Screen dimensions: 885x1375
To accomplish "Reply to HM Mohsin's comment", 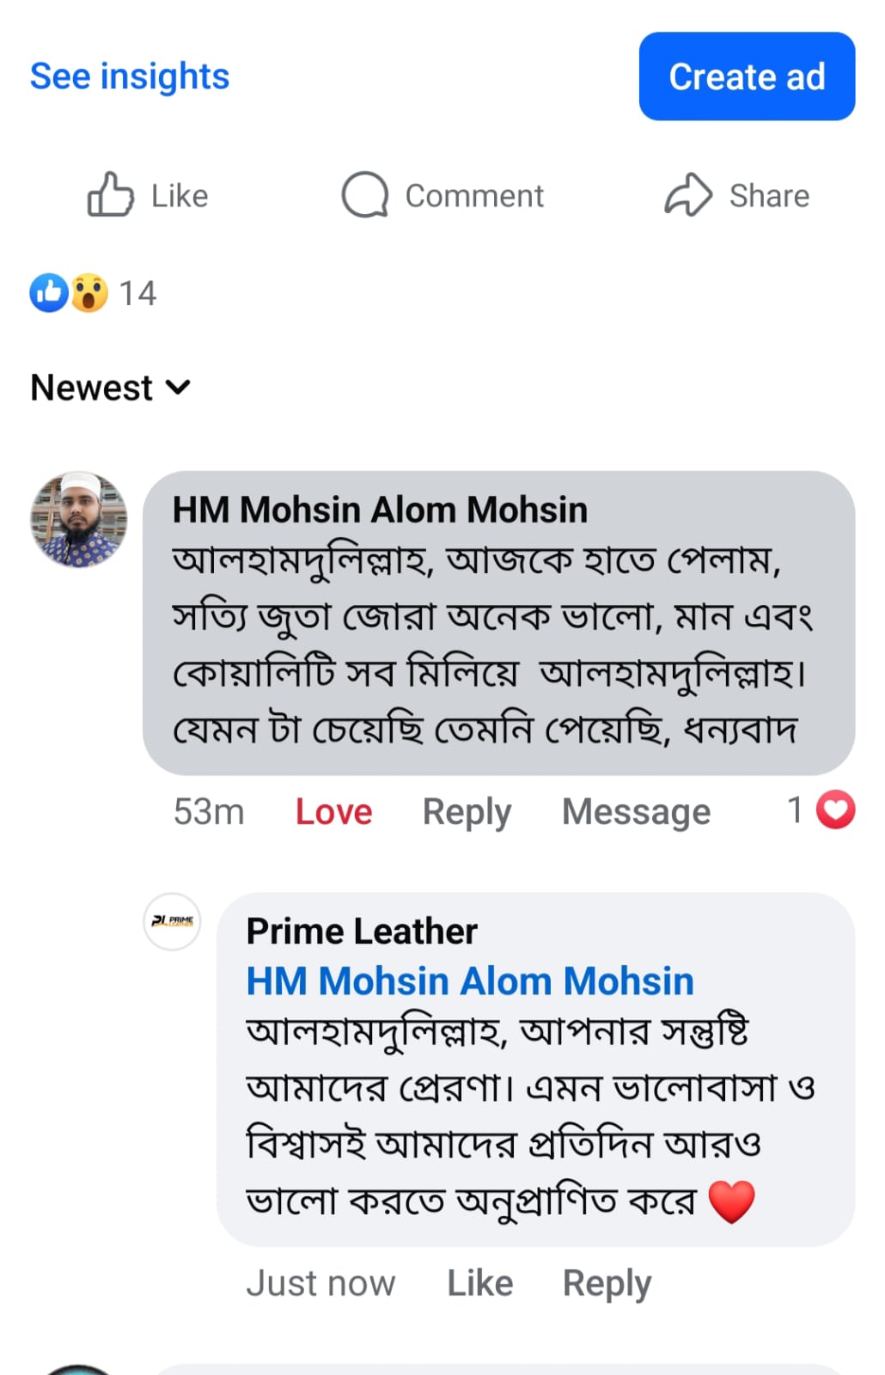I will (x=467, y=811).
